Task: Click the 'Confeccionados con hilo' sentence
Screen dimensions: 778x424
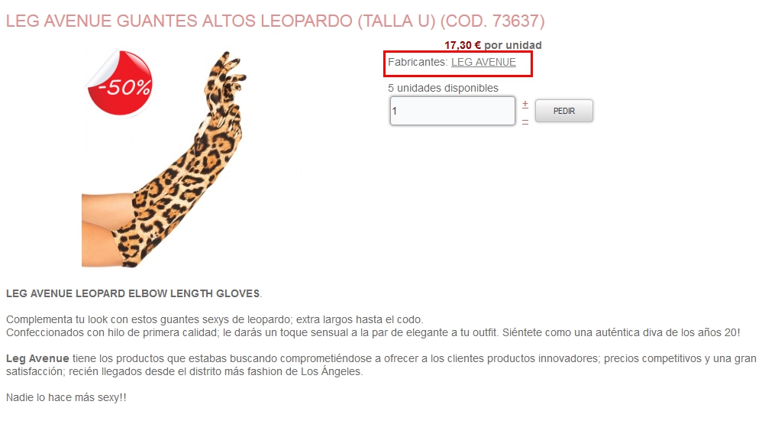Action: point(373,332)
